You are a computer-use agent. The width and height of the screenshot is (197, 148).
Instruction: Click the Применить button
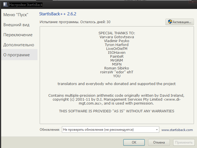tap(183, 142)
